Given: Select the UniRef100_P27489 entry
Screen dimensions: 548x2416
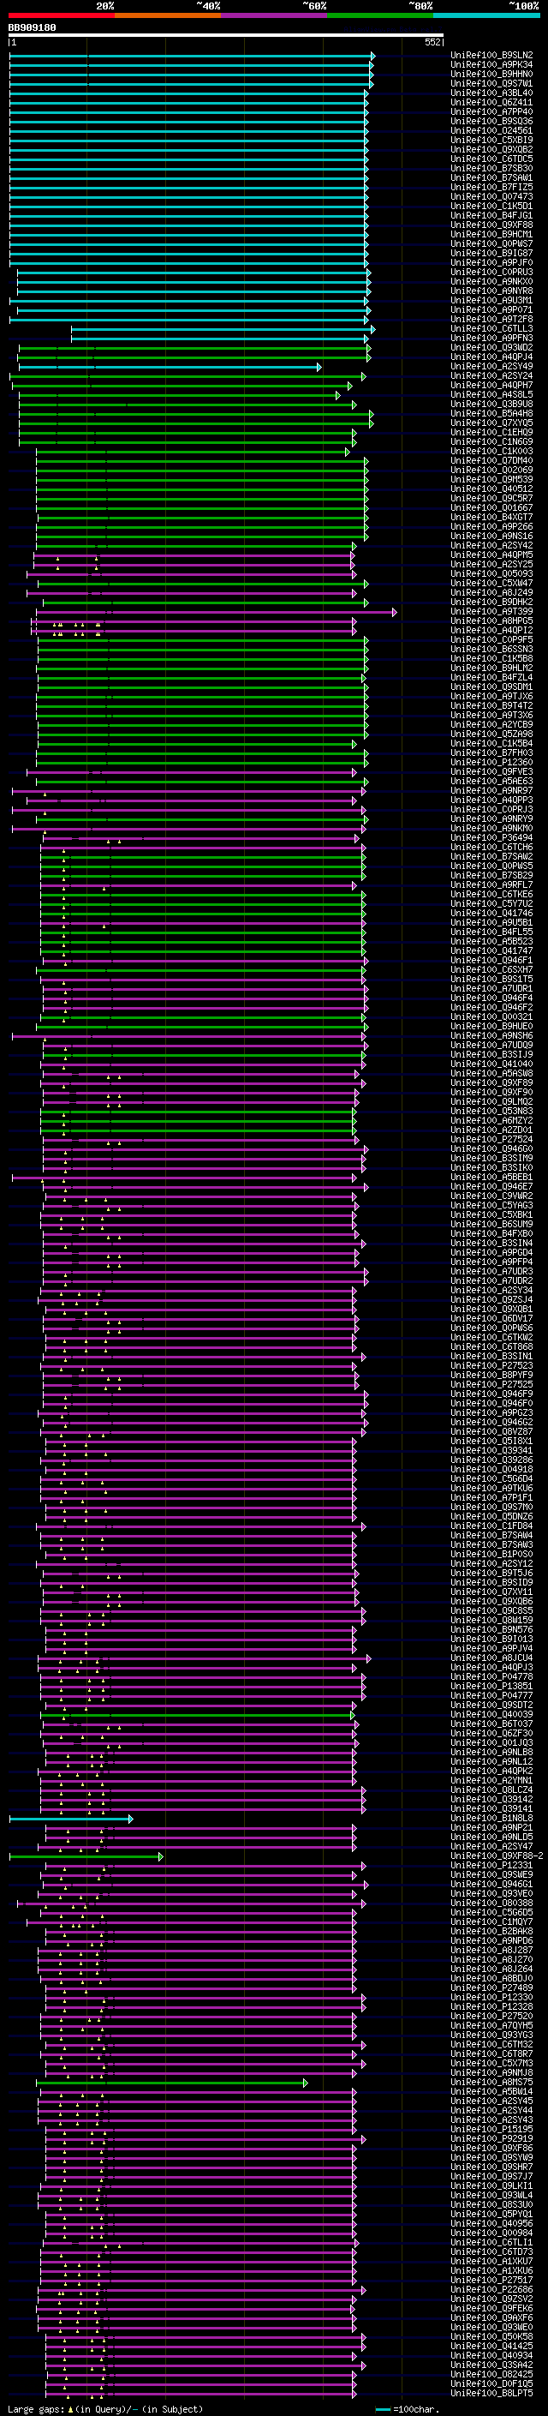Looking at the screenshot, I should (x=491, y=1988).
